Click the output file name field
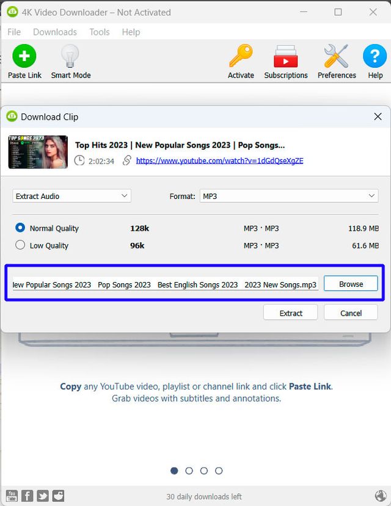Viewport: 391px width, 506px height. pos(165,284)
